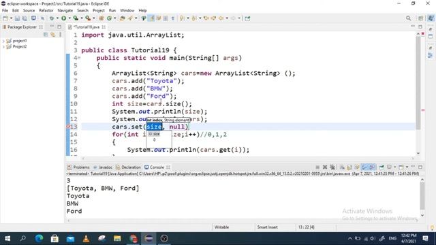Click Collapse All in Package Explorer

pos(46,35)
